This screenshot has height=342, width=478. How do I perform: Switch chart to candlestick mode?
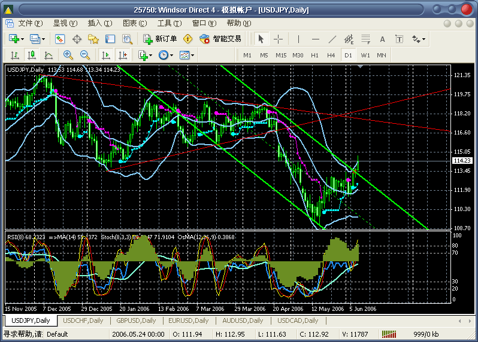31,55
